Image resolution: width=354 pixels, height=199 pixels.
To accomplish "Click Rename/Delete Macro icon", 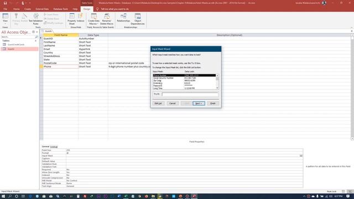I will pyautogui.click(x=107, y=19).
